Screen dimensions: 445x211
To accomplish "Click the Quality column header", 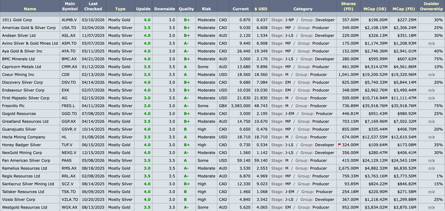I will click(x=186, y=9).
